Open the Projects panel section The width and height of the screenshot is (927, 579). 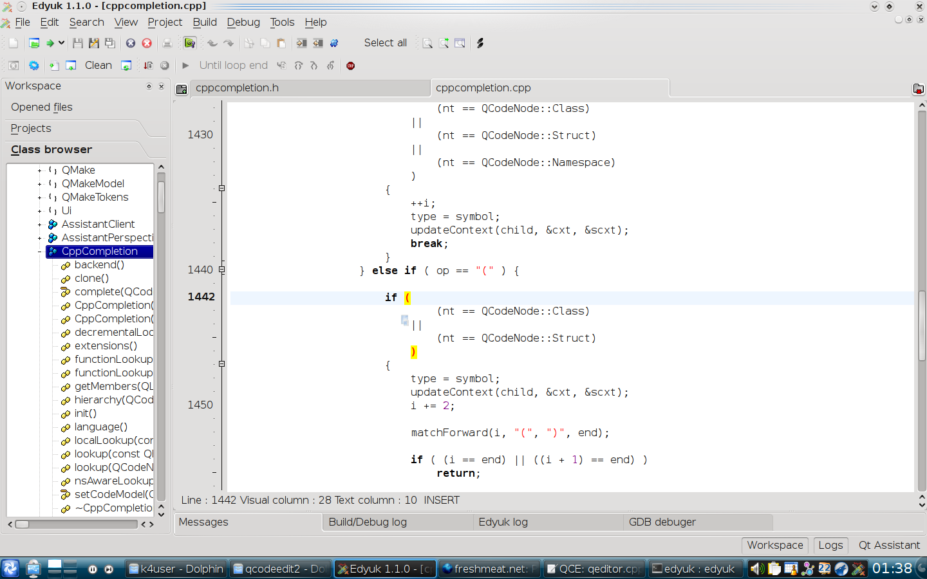31,129
